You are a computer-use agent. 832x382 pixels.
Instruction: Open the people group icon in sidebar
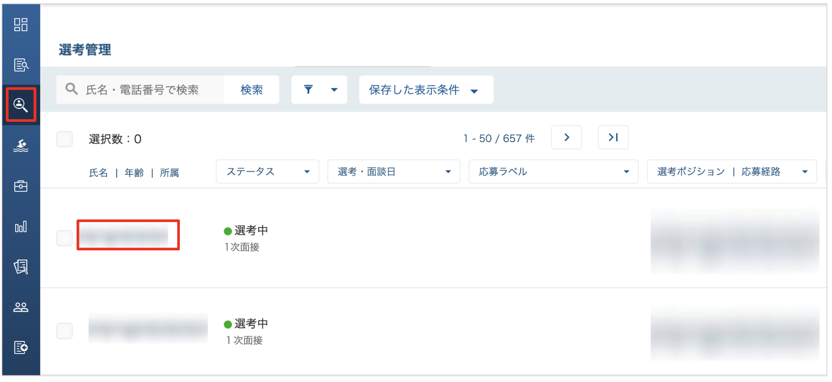coord(21,307)
